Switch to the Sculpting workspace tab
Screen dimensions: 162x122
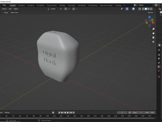pyautogui.click(x=30, y=5)
